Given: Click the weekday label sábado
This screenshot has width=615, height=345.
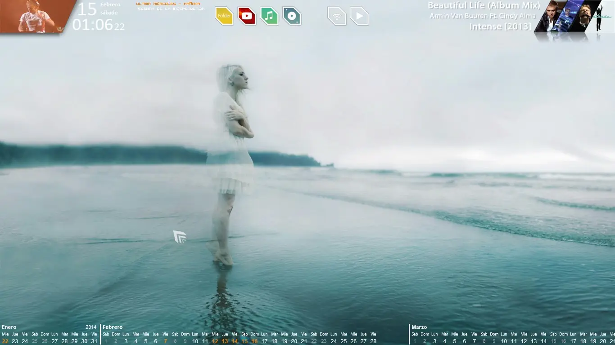Looking at the screenshot, I should [x=109, y=13].
